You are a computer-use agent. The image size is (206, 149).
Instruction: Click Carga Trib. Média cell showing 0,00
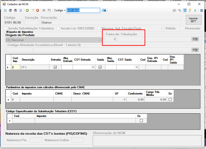(156, 100)
